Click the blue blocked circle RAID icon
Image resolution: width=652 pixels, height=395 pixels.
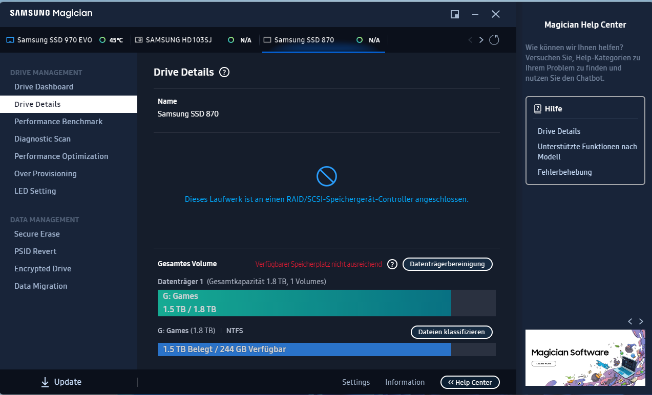[x=327, y=176]
